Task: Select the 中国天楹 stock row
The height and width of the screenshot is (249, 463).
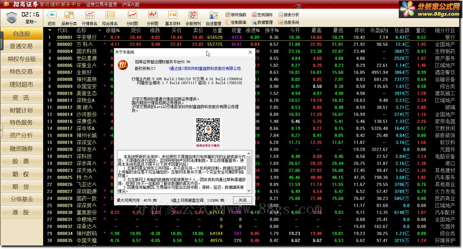Action: tap(253, 240)
